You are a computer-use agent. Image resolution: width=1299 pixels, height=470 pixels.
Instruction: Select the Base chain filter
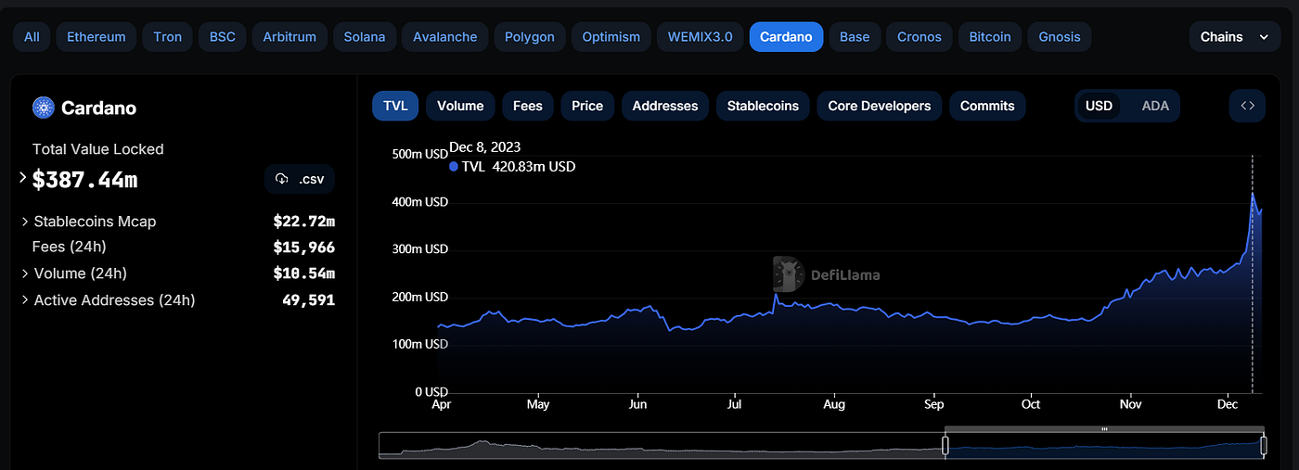point(855,37)
